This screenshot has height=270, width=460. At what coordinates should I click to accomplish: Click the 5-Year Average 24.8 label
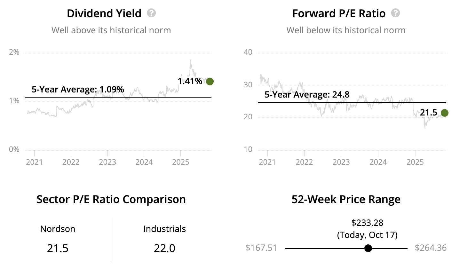307,95
